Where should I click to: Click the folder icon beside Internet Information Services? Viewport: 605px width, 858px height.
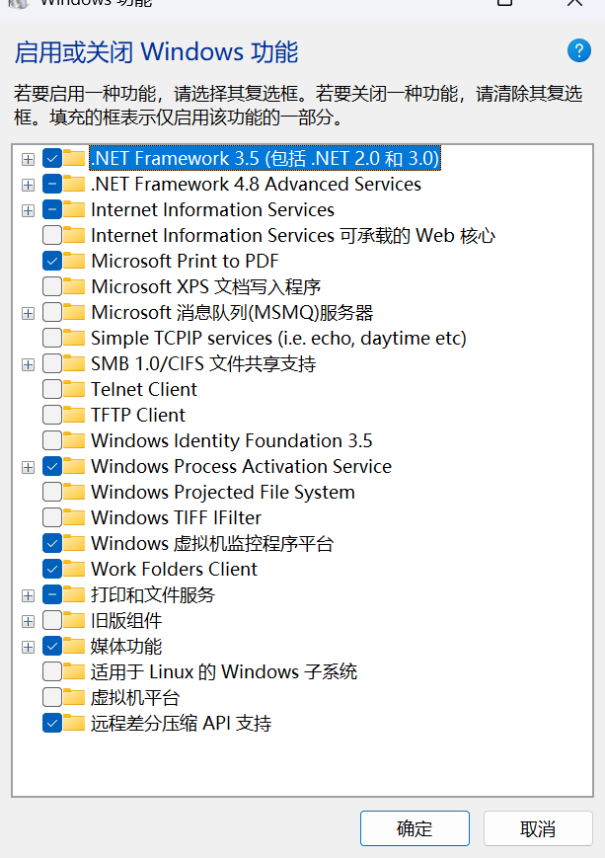point(74,209)
